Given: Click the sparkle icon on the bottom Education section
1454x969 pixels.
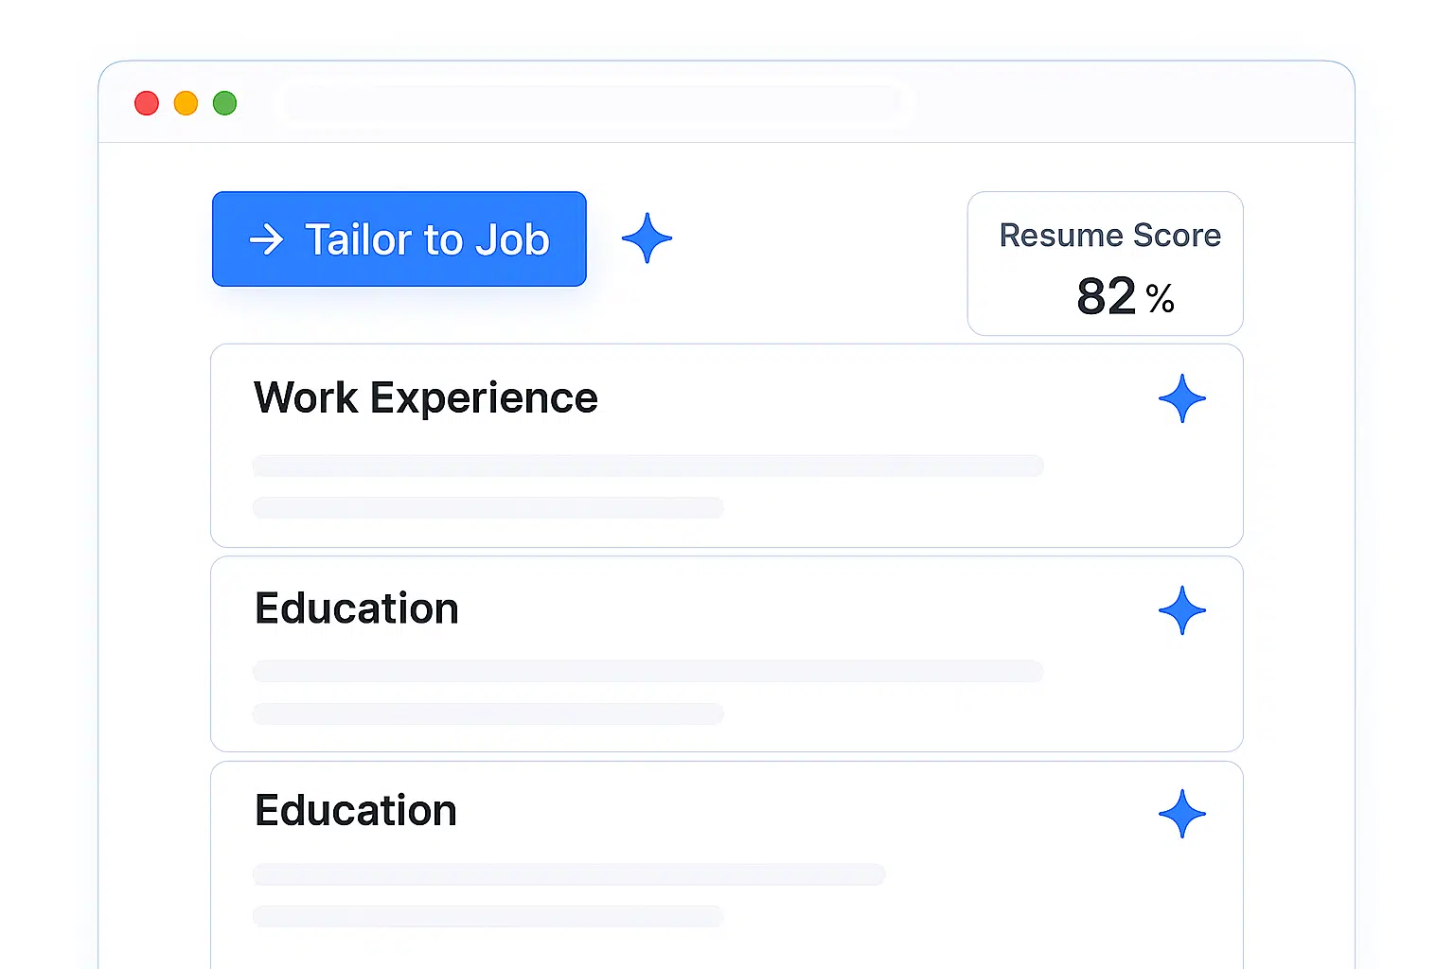Looking at the screenshot, I should click(1182, 813).
